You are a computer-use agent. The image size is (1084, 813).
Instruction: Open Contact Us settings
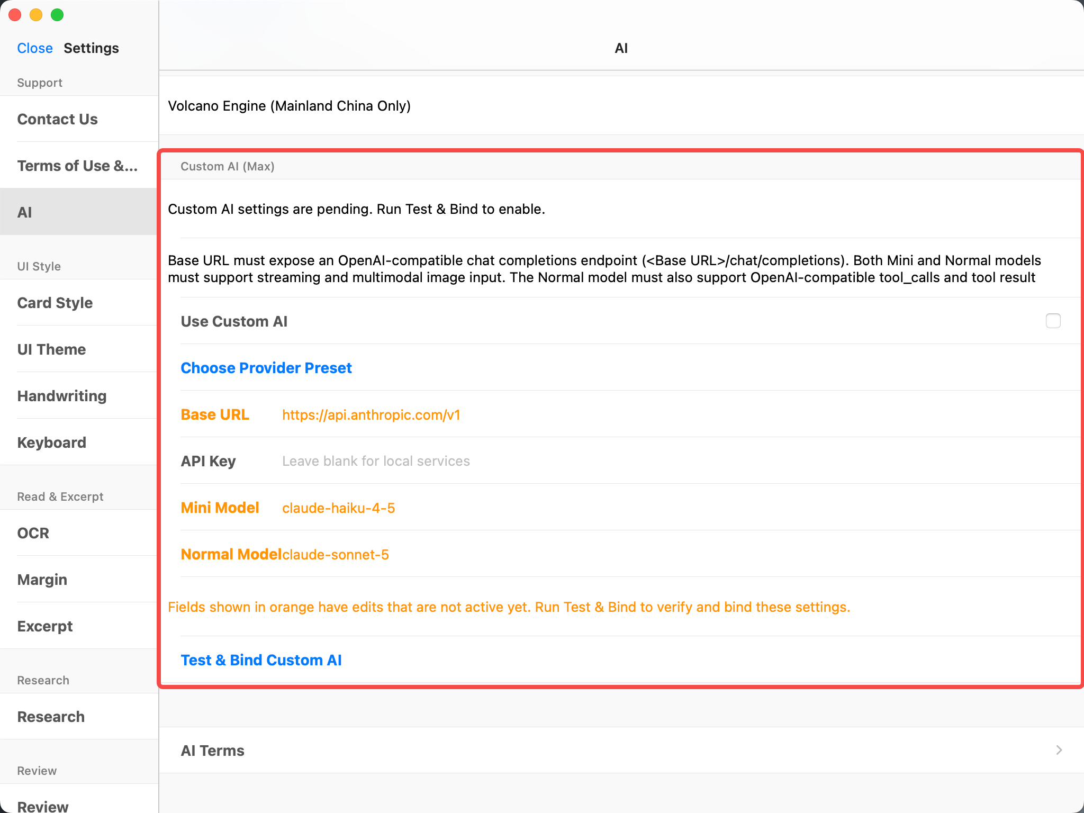coord(79,119)
